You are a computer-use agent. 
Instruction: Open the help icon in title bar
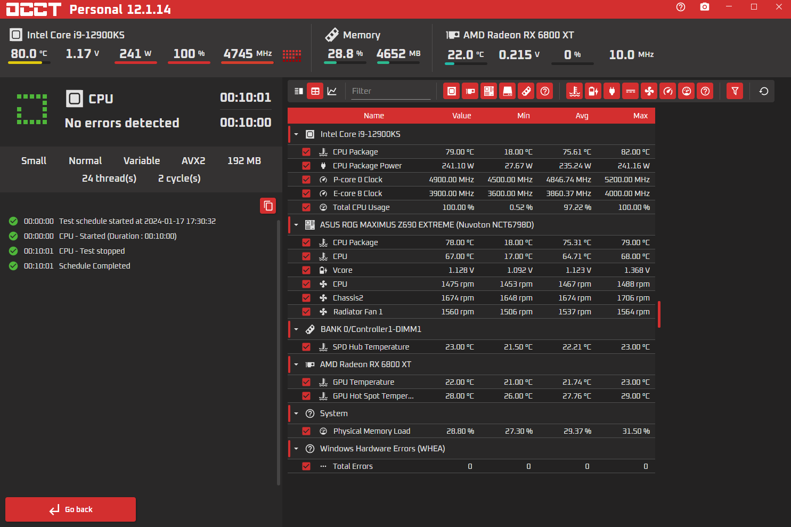click(681, 7)
